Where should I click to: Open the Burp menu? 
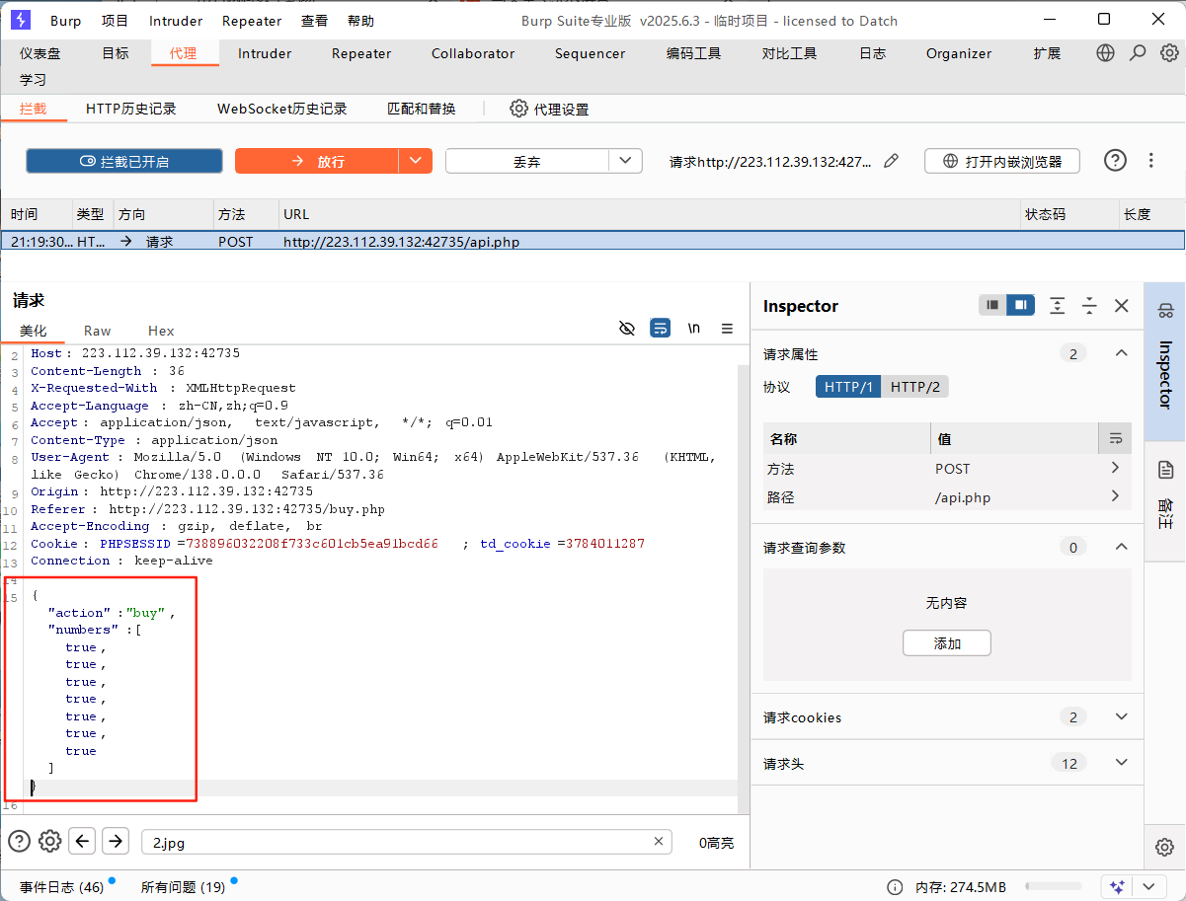pos(65,21)
